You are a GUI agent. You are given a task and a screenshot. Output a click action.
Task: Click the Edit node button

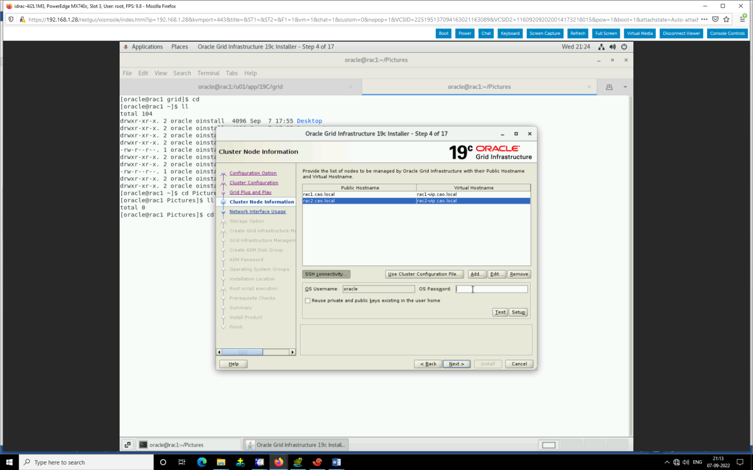click(496, 274)
